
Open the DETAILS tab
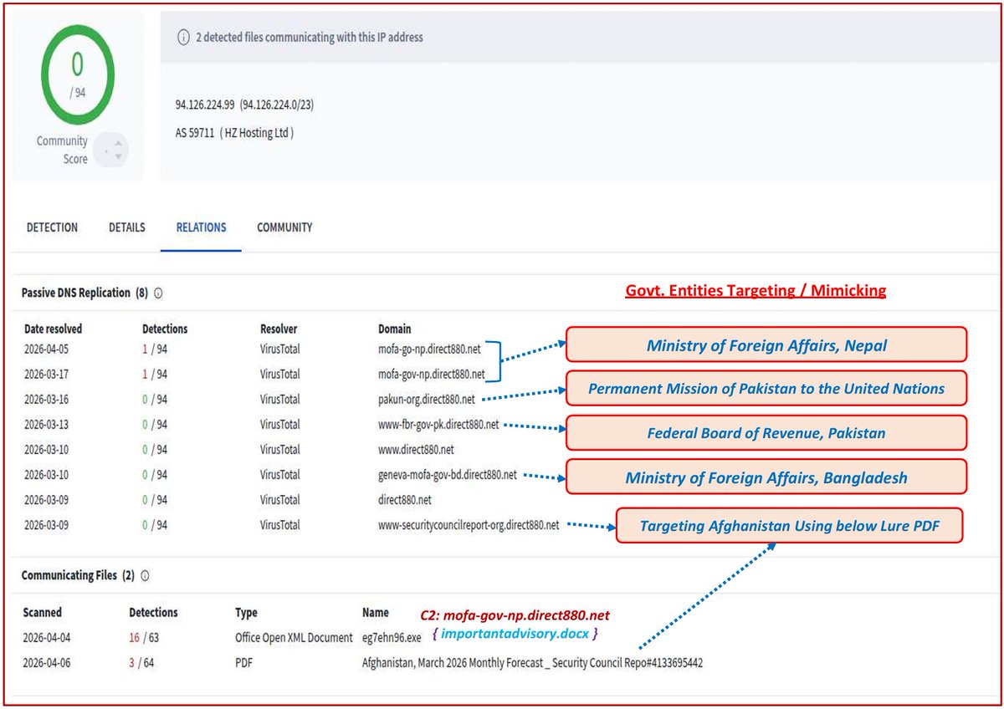coord(126,227)
